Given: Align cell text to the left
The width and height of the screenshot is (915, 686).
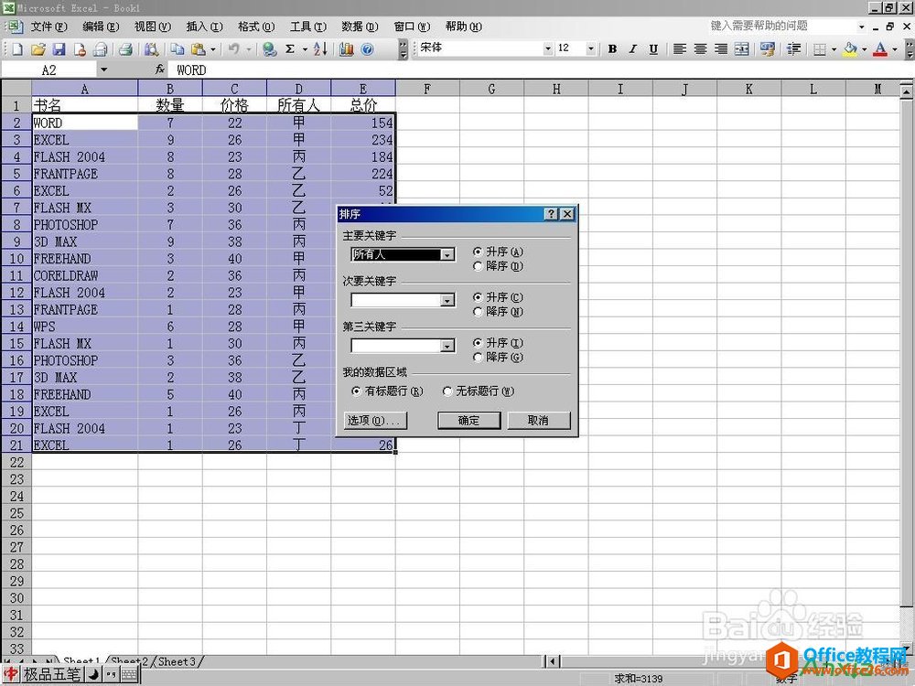Looking at the screenshot, I should pyautogui.click(x=680, y=49).
